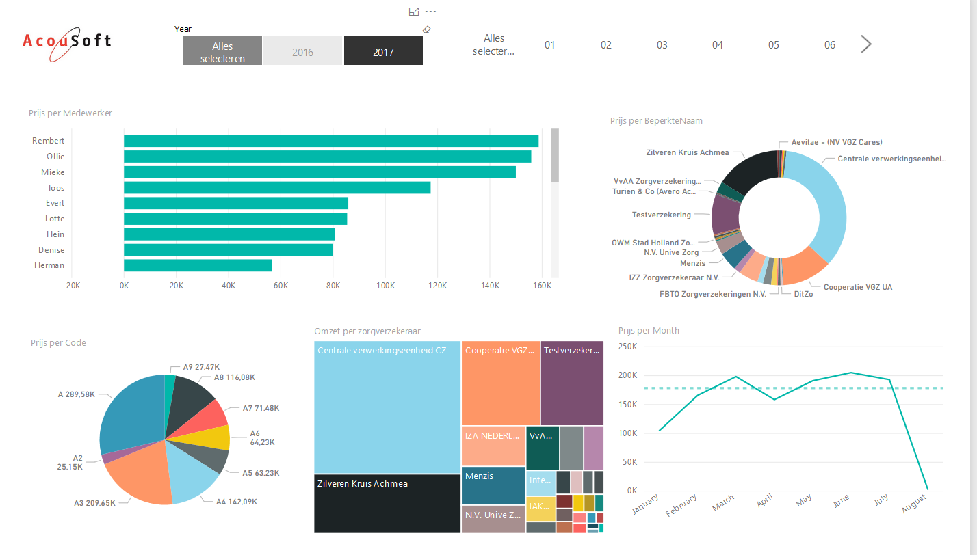
Task: Click the 'Prijs per Medewerker' chart title
Action: coord(70,113)
